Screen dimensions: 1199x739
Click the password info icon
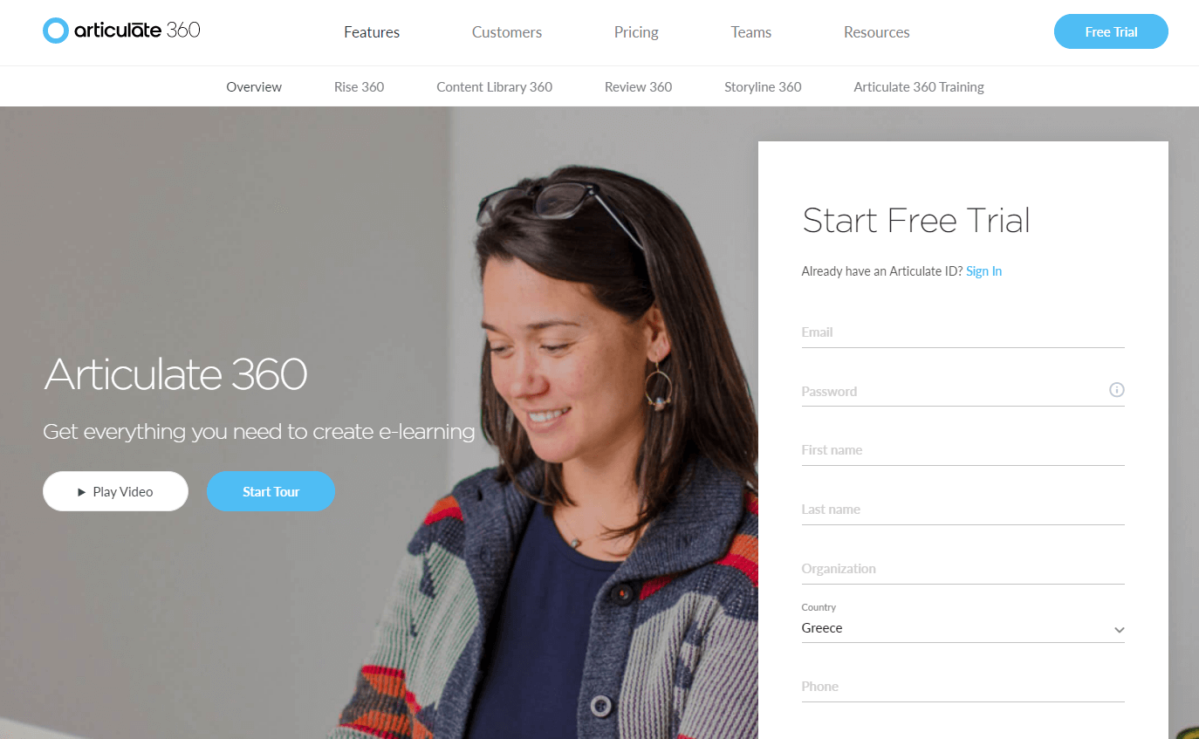[x=1116, y=390]
